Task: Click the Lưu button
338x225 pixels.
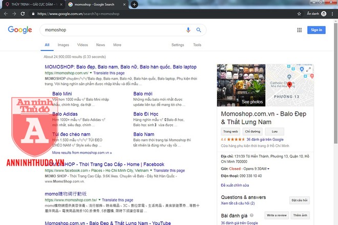Action: 274,131
